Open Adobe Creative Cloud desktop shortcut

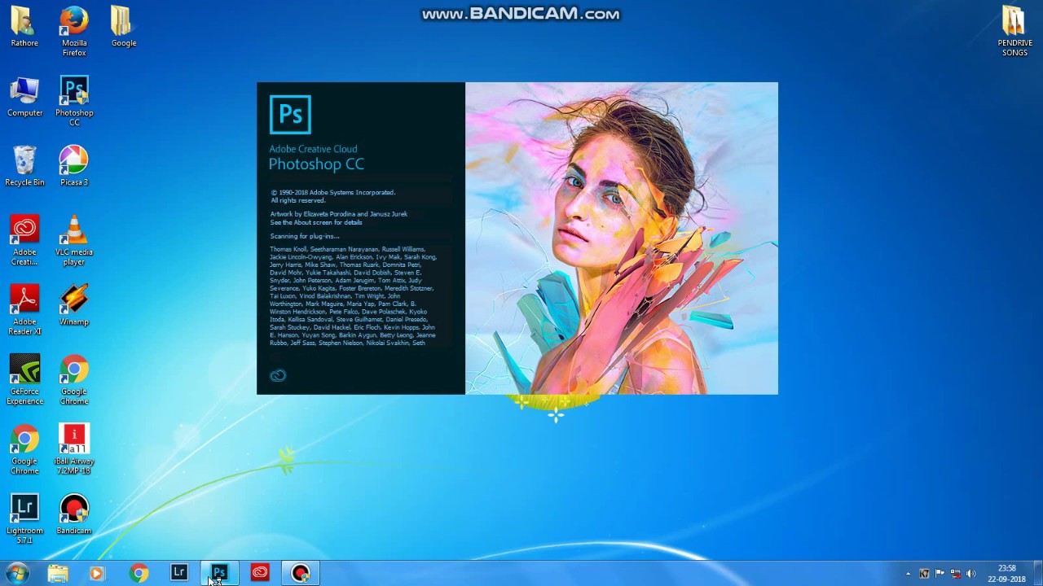(24, 241)
